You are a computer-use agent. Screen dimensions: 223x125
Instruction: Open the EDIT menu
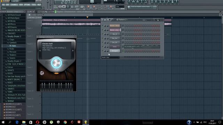tap(8, 5)
